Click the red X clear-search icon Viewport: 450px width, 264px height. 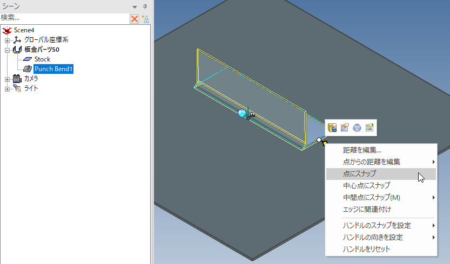pos(135,18)
